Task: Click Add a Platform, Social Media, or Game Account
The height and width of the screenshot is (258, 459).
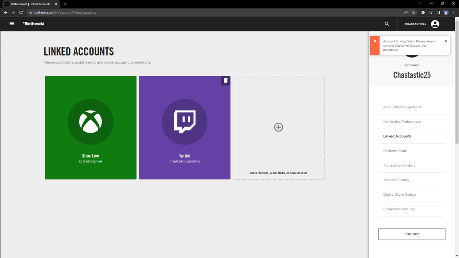Action: tap(278, 173)
